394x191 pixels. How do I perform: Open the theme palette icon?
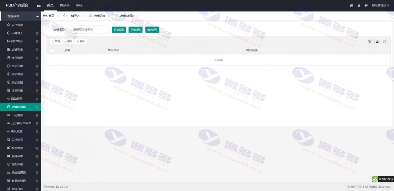coord(366,5)
